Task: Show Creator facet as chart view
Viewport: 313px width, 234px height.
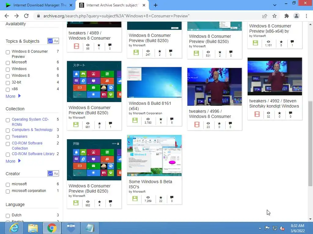Action: [50, 173]
